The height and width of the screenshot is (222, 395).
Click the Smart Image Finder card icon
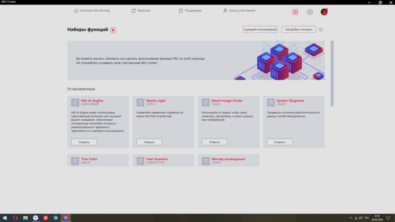(x=206, y=103)
